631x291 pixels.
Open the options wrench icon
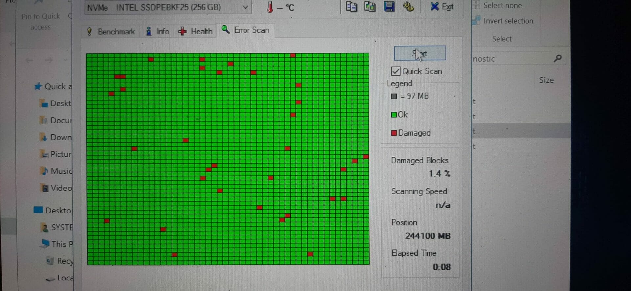click(x=408, y=7)
